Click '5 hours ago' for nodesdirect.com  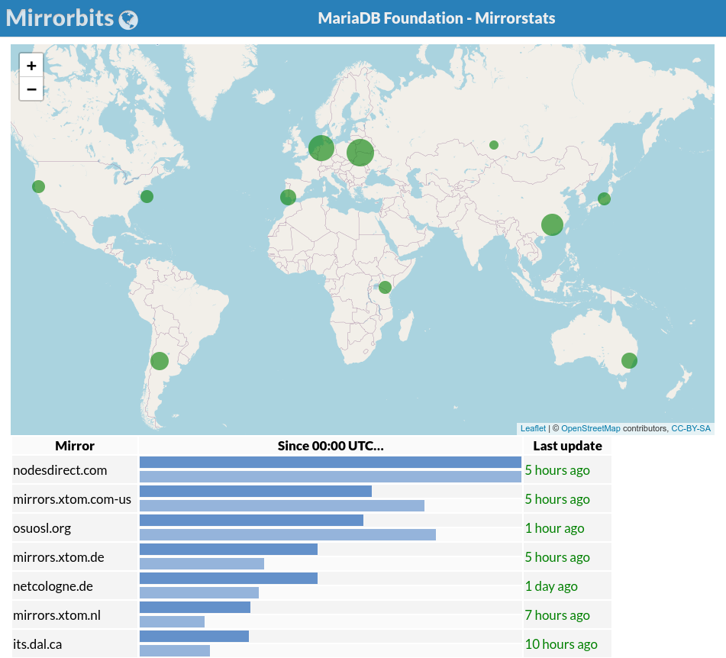point(557,470)
